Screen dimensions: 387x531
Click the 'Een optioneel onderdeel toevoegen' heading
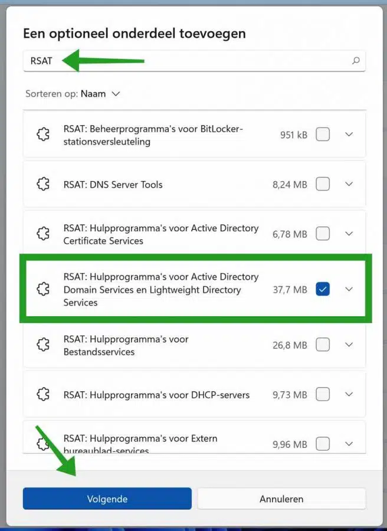(135, 34)
